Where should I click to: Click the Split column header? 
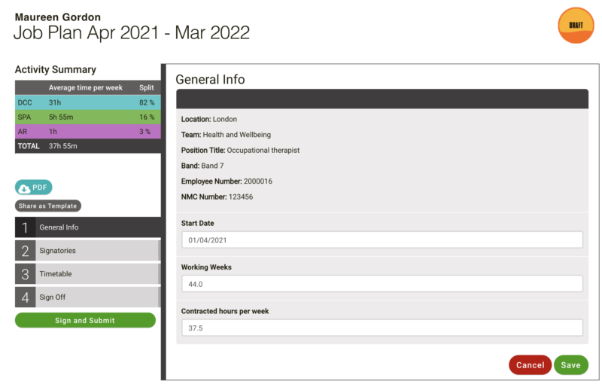click(147, 87)
